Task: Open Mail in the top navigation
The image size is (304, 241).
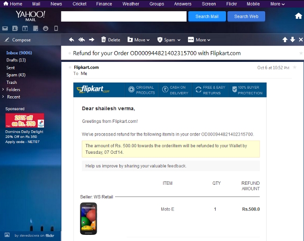Action: [x=36, y=4]
